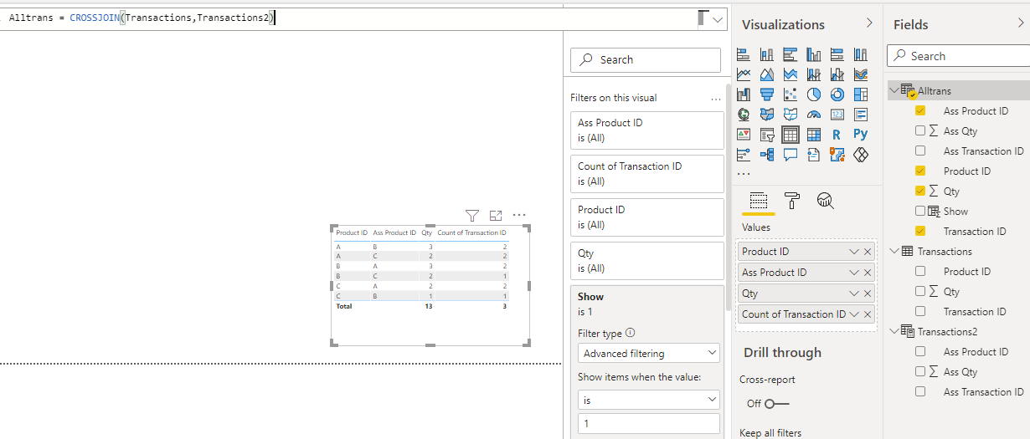The height and width of the screenshot is (439, 1030).
Task: Select the R script visual
Action: click(x=837, y=135)
